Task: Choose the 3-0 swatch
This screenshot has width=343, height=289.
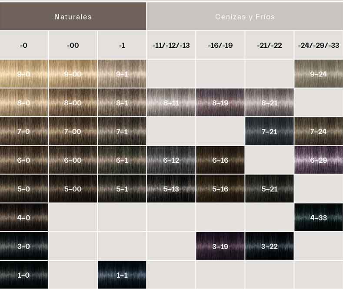Action: pos(24,246)
